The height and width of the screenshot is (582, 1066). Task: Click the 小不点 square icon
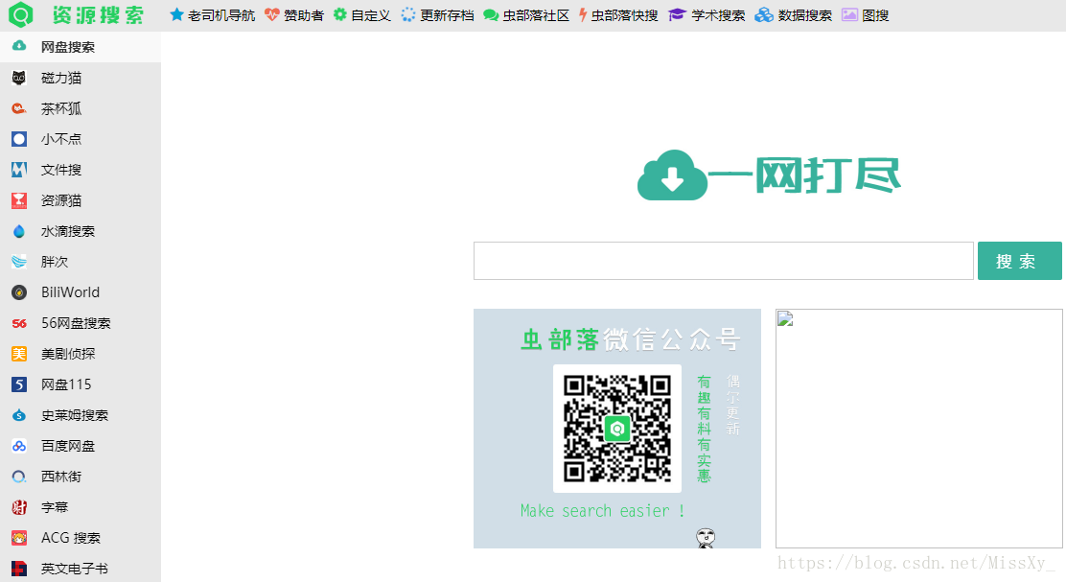[19, 139]
